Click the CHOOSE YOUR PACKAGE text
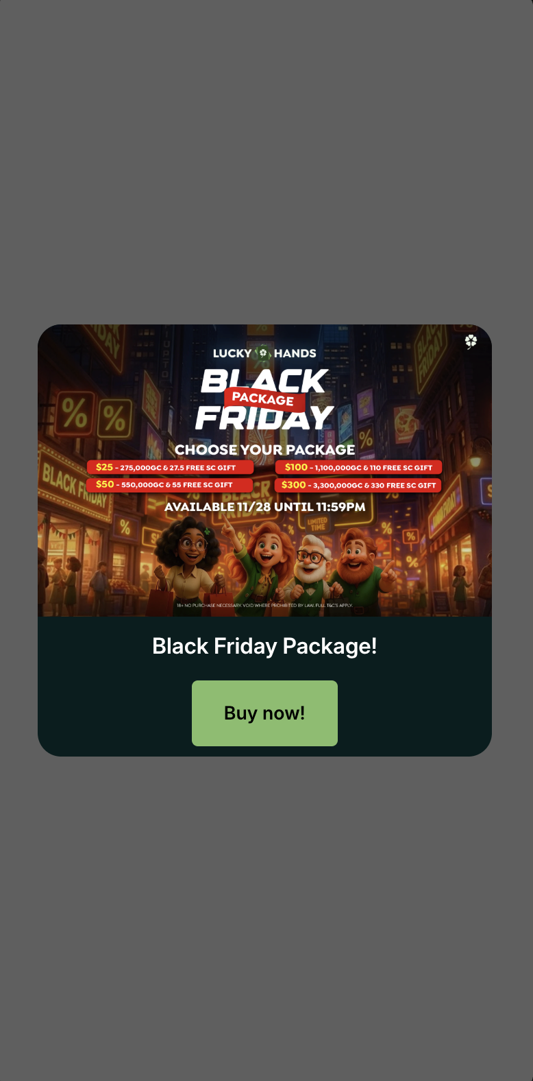 (x=265, y=450)
